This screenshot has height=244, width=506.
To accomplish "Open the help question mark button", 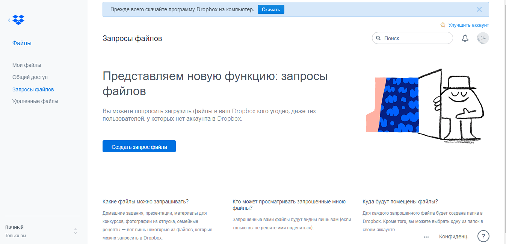I will [483, 236].
